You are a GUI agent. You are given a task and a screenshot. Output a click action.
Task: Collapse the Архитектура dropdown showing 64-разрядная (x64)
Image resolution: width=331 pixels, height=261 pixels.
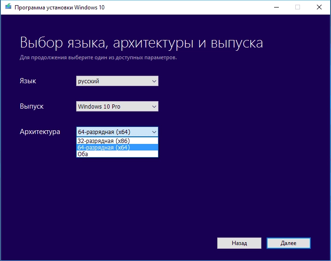point(117,132)
